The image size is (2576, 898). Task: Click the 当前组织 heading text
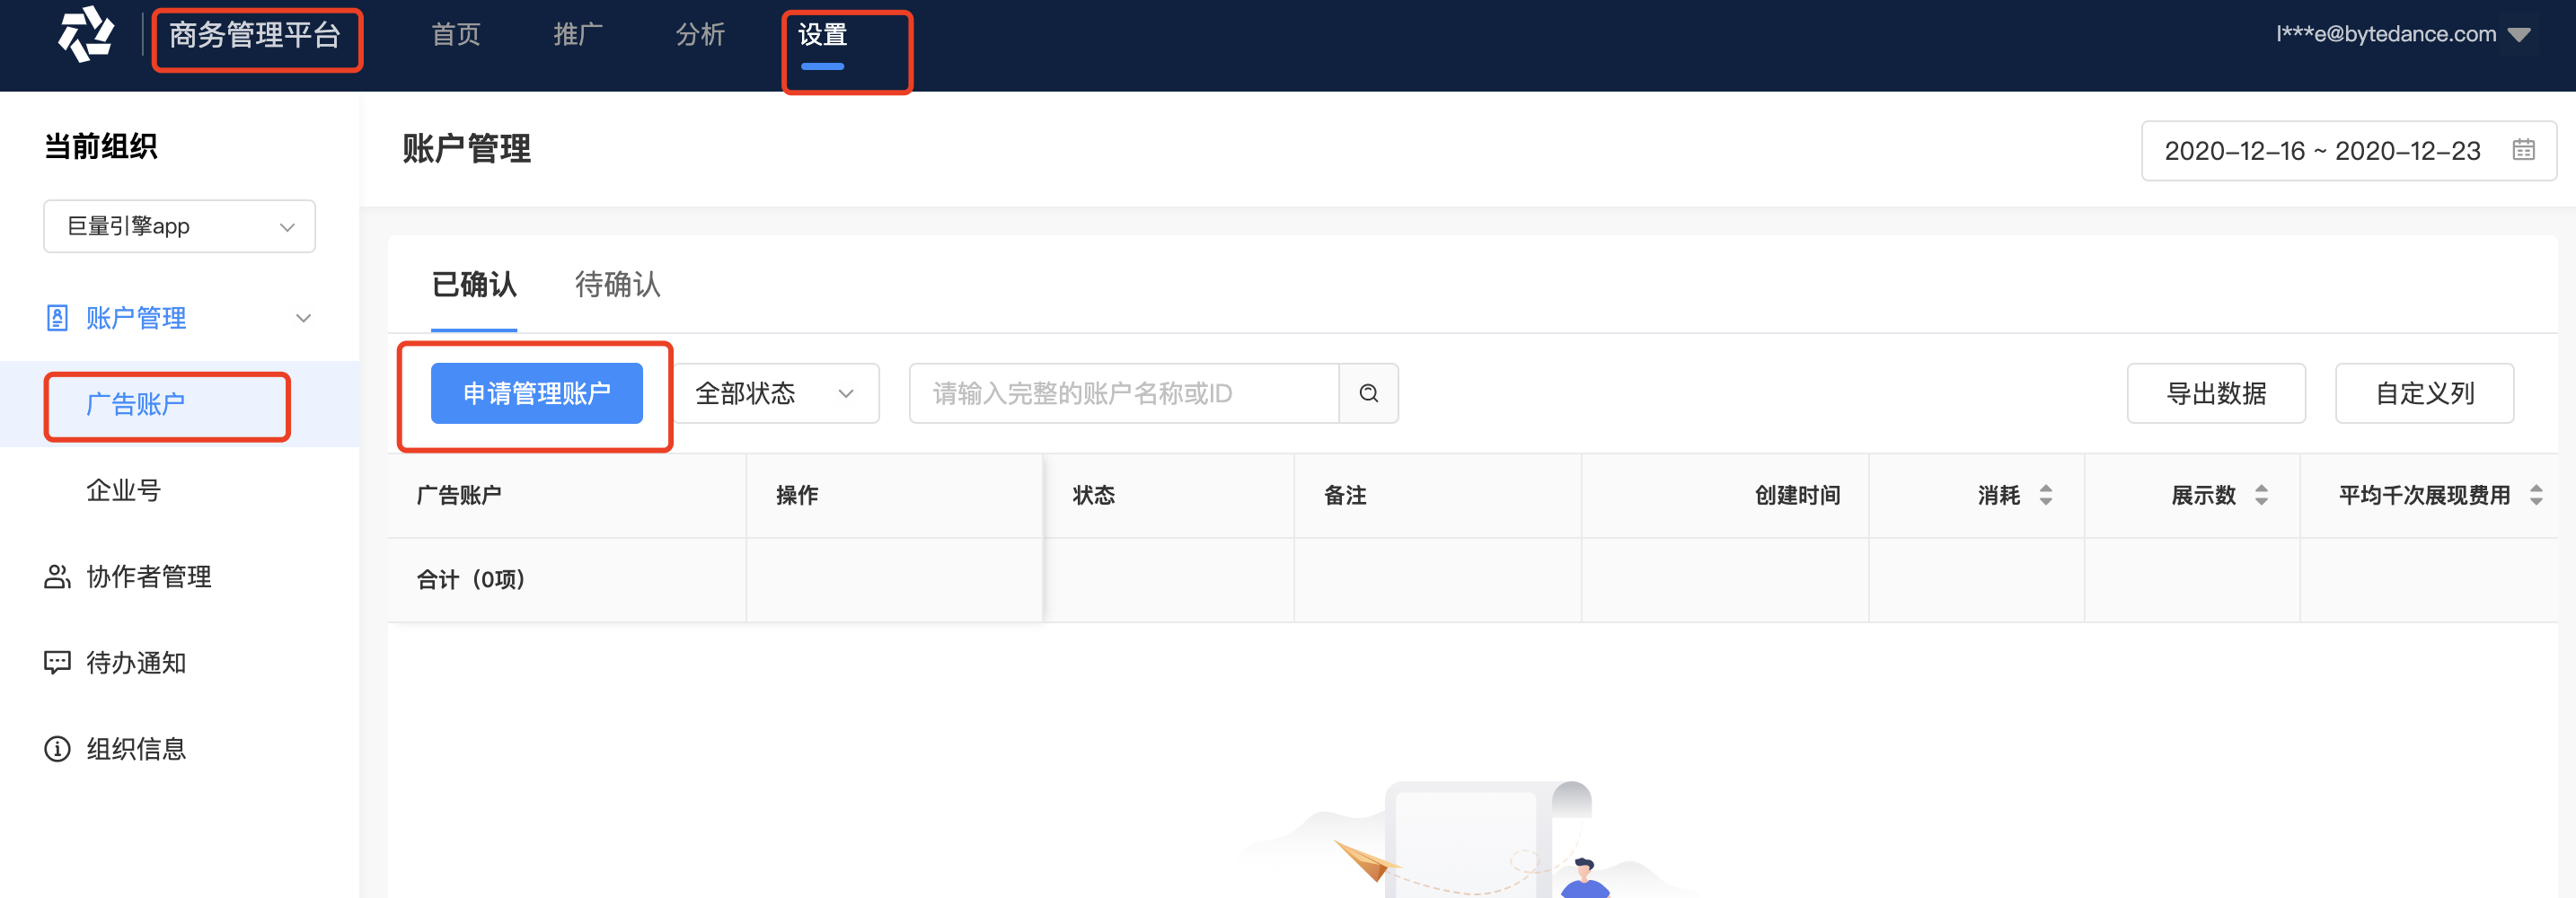click(101, 147)
